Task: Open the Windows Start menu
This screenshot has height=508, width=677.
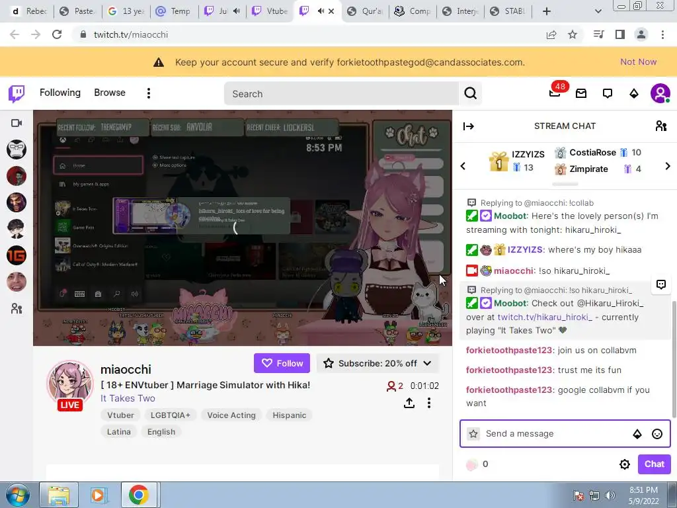Action: coord(17,495)
